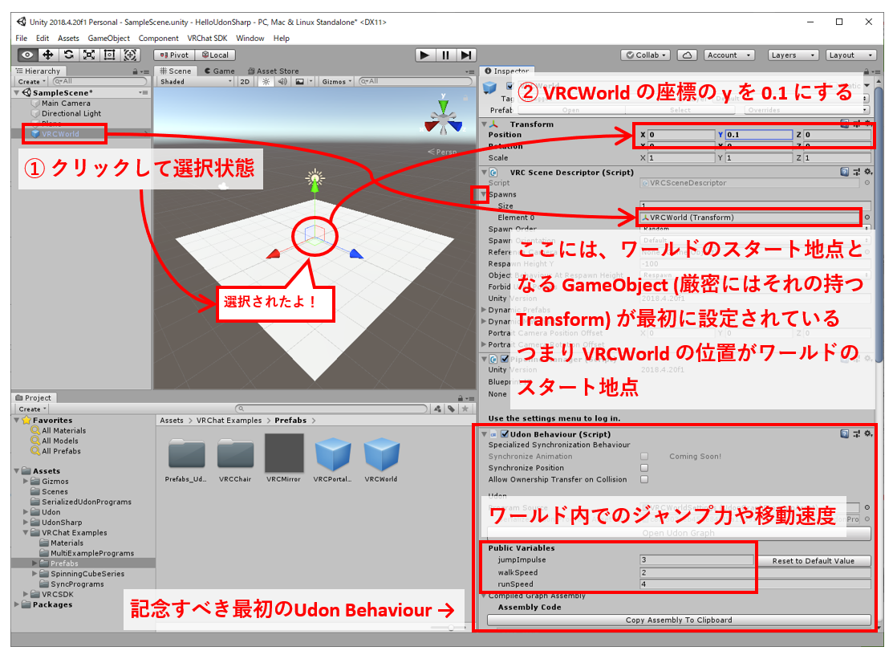Toggle scene lighting icon
893x659 pixels.
(x=266, y=81)
